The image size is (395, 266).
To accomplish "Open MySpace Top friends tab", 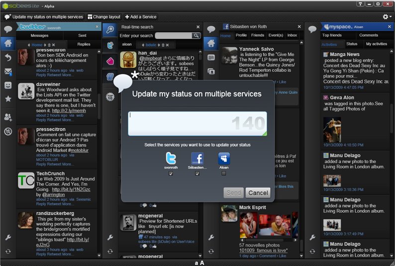I will tap(332, 35).
